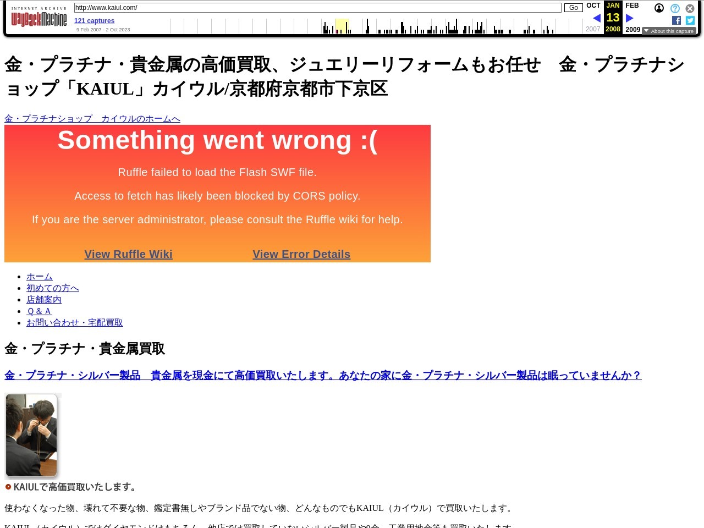Open the 店舗案内 menu link

44,300
